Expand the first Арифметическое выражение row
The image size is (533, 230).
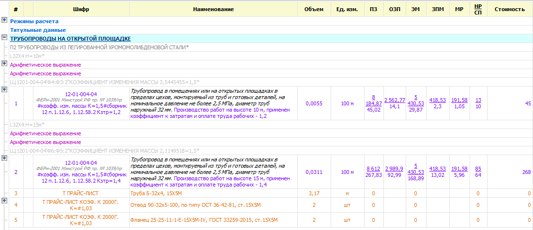4,63
